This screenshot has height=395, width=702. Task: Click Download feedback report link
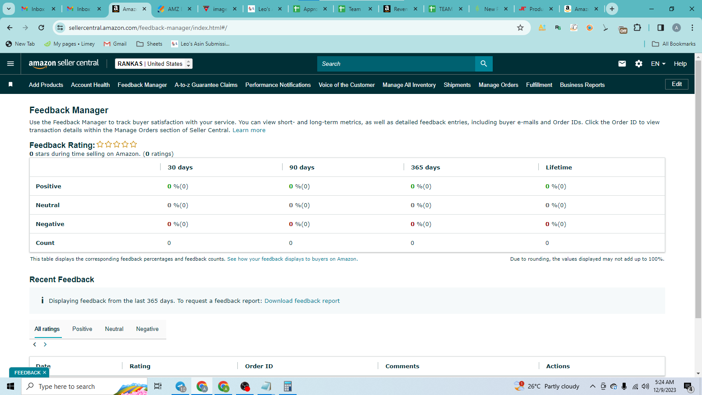pyautogui.click(x=302, y=301)
